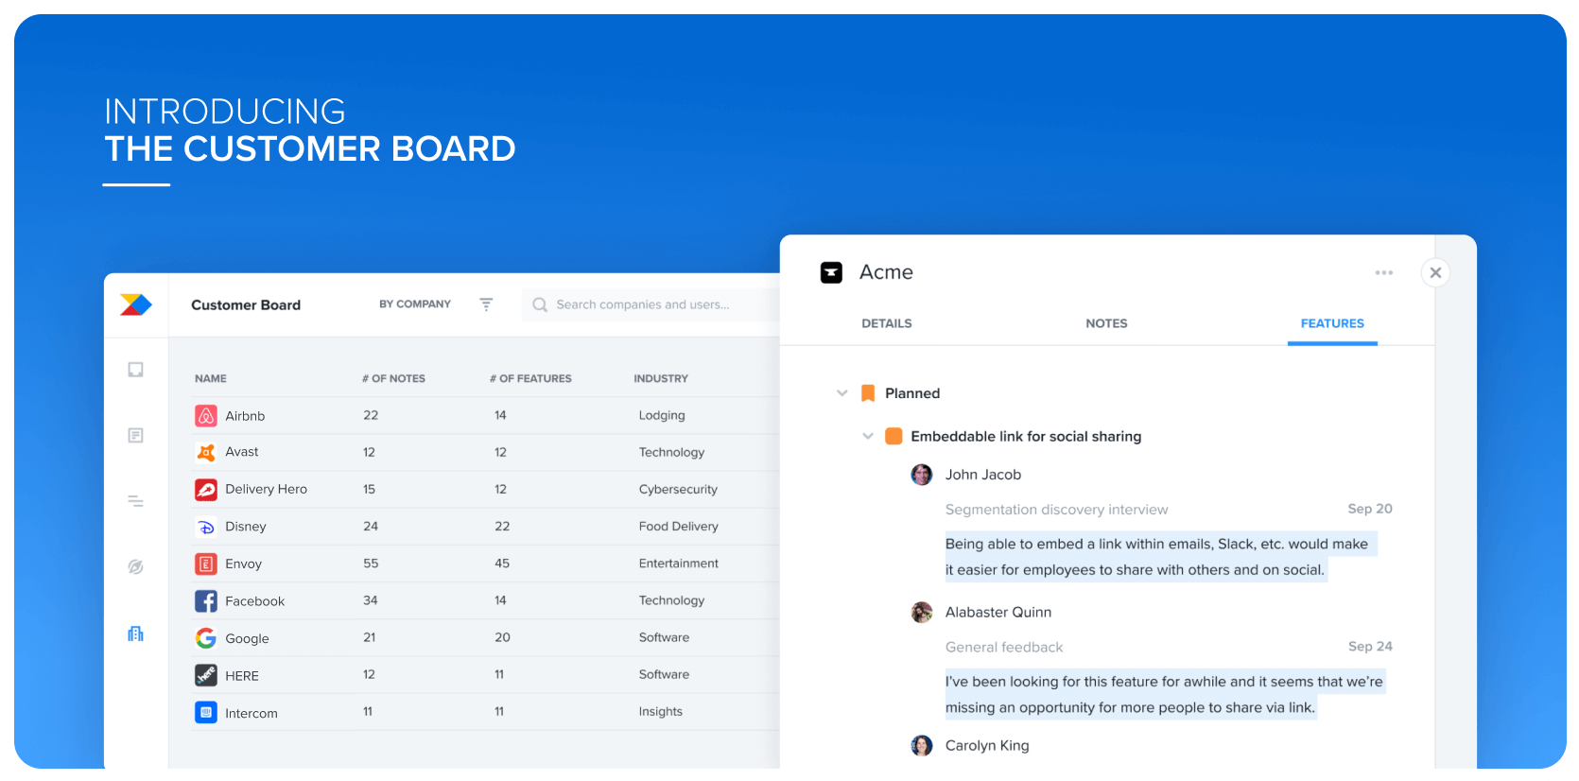This screenshot has width=1579, height=781.
Task: Switch to the DETAILS tab
Action: tap(887, 323)
